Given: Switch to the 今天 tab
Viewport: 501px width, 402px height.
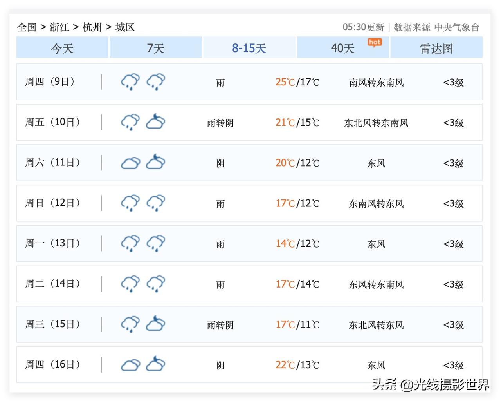Looking at the screenshot, I should tap(62, 47).
